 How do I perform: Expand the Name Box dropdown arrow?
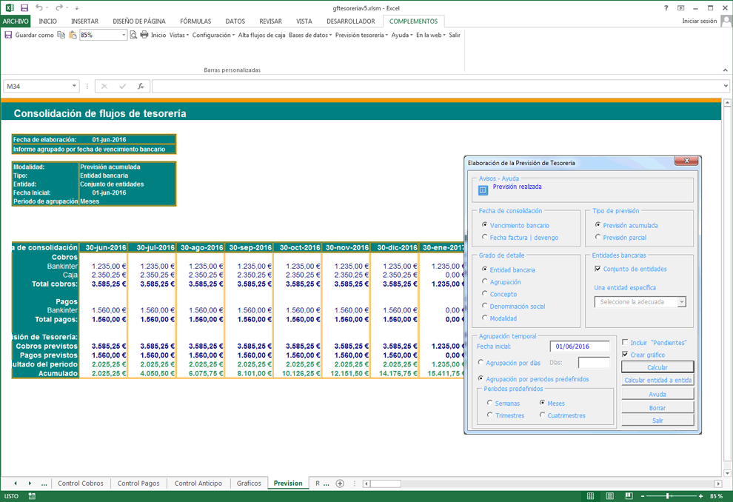coord(74,86)
